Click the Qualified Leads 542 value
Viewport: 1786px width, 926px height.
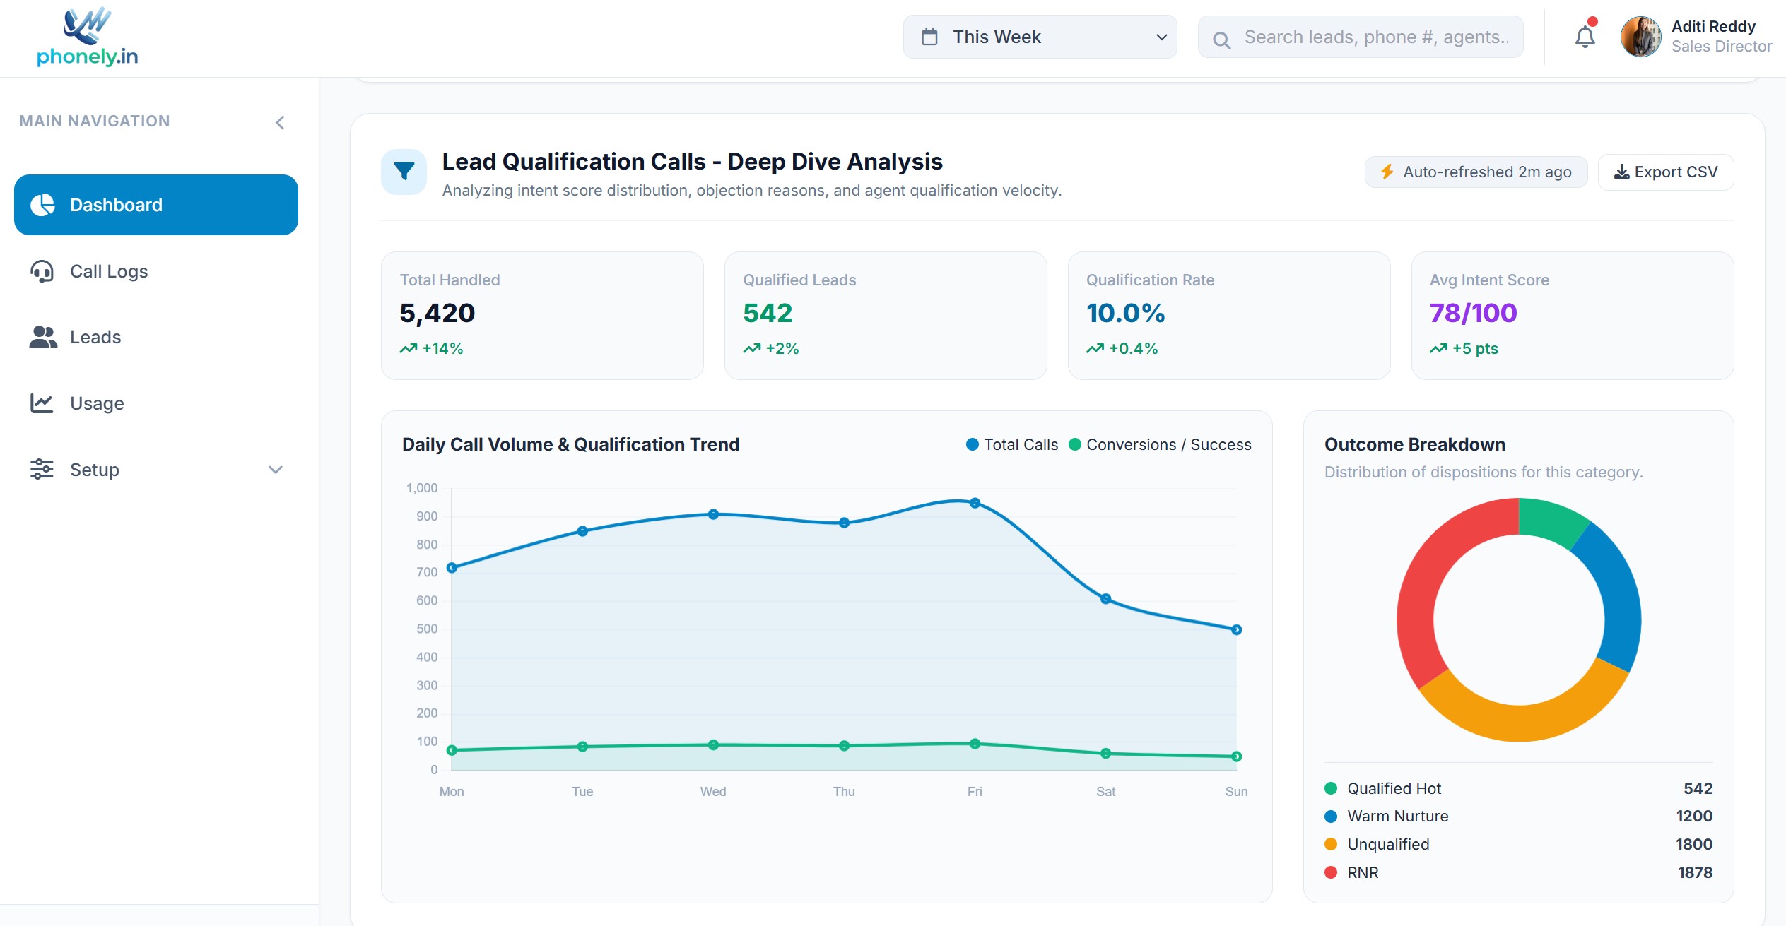[768, 313]
